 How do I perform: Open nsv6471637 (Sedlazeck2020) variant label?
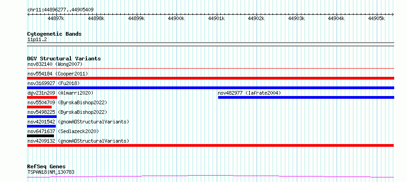(x=63, y=131)
